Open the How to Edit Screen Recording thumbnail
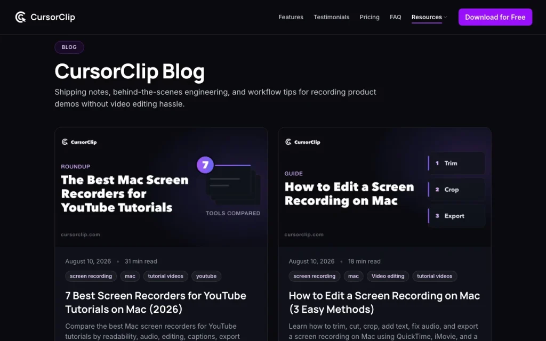 pos(385,187)
